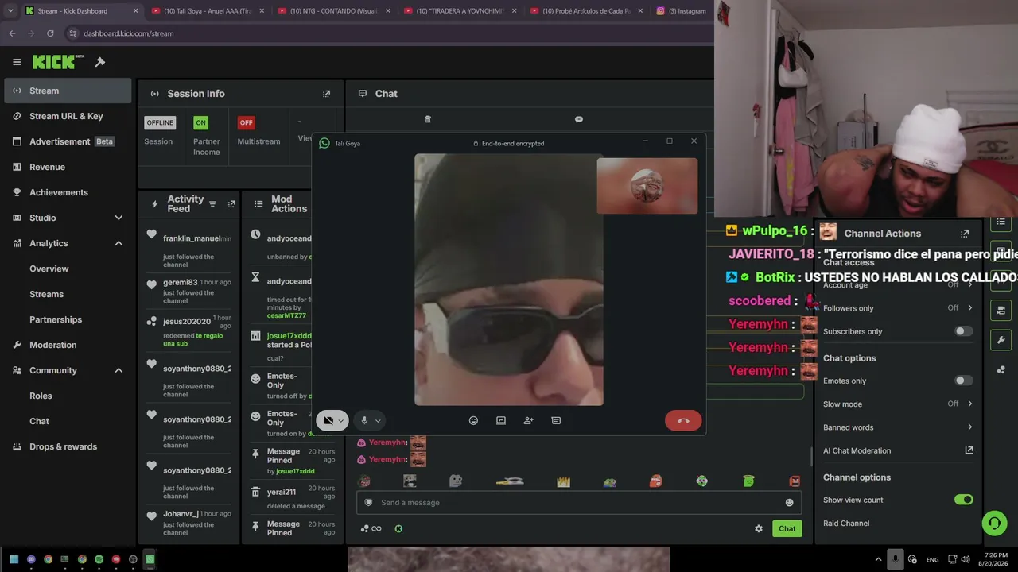Open Discord from the Windows taskbar
The height and width of the screenshot is (572, 1018).
tap(31, 559)
